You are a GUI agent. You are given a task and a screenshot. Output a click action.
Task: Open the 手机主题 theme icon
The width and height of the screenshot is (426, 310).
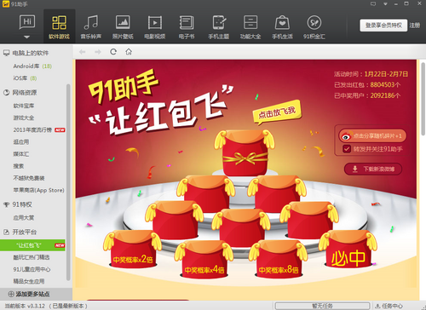click(219, 23)
